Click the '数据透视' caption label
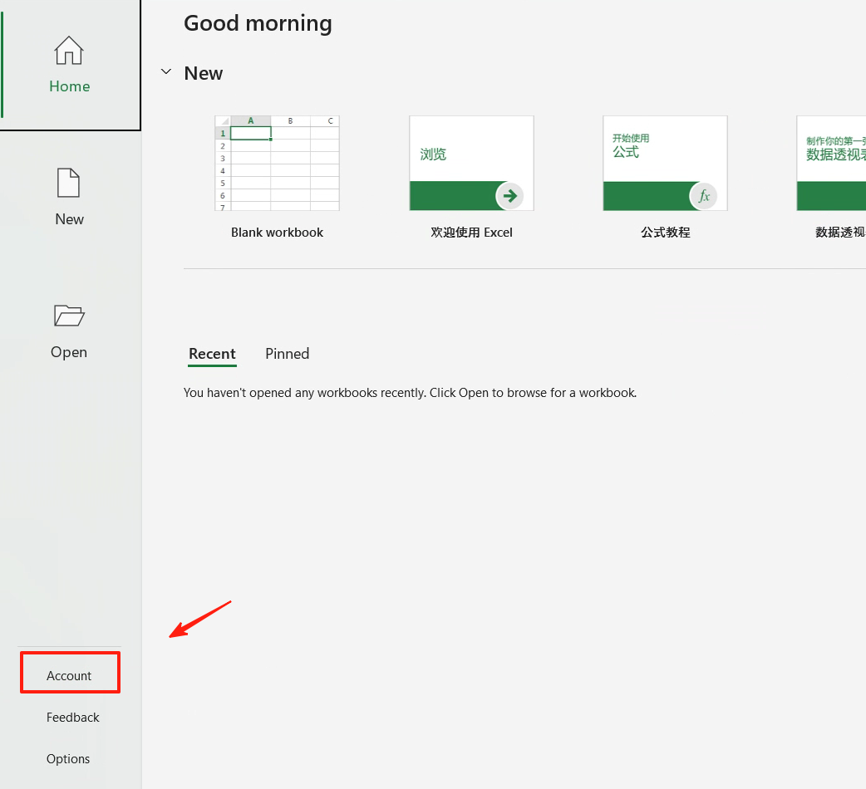Viewport: 866px width, 789px height. pos(840,233)
